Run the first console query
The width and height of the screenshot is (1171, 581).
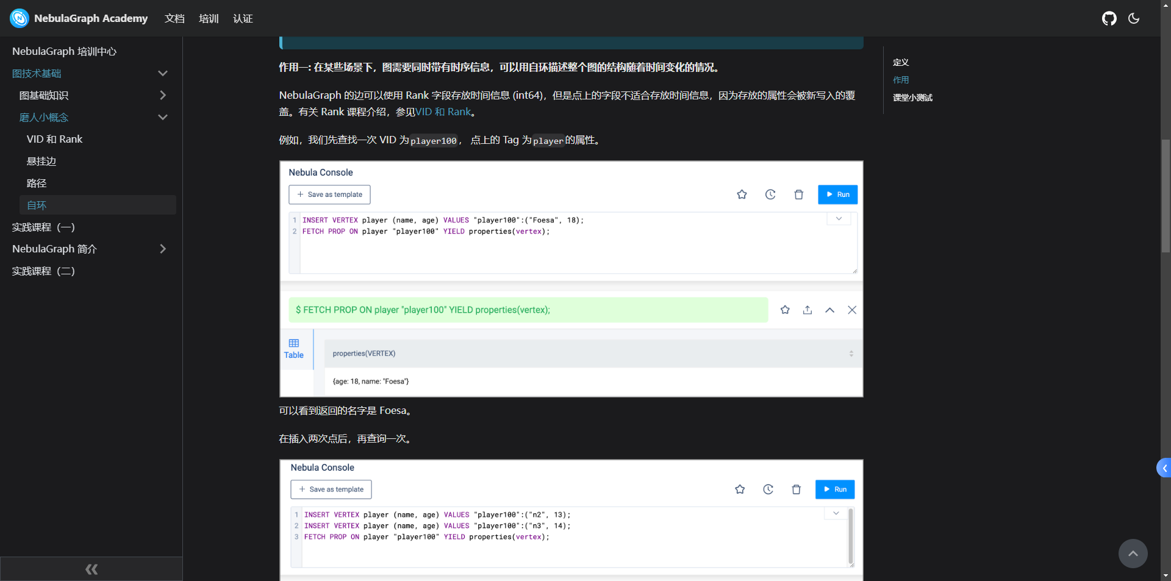click(x=837, y=194)
